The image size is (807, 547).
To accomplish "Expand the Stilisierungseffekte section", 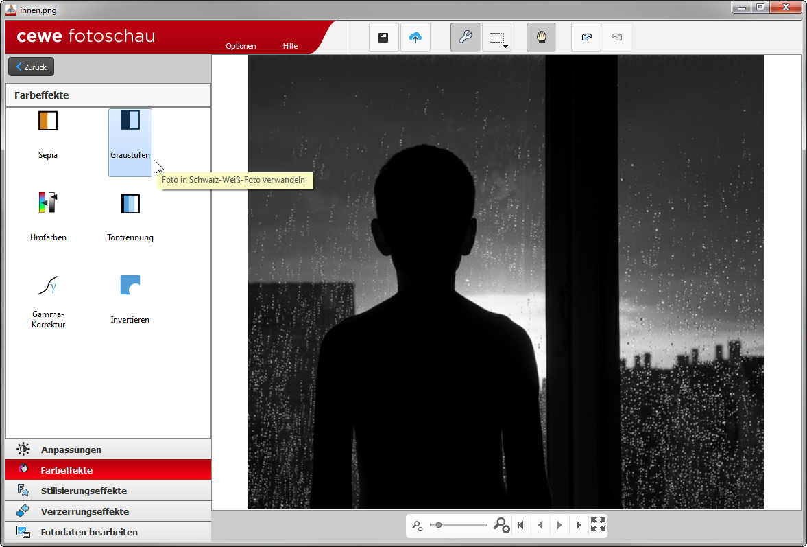I will (83, 491).
